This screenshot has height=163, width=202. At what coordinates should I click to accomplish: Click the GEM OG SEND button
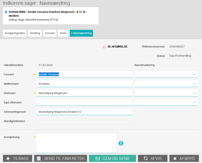[x=112, y=158]
